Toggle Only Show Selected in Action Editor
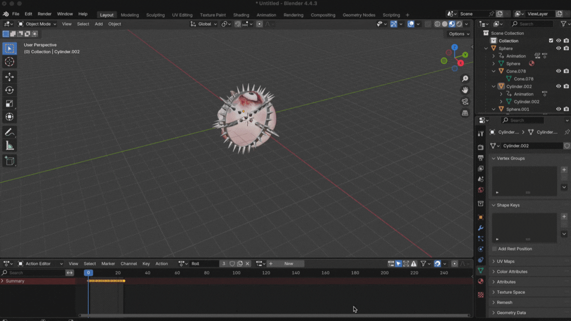This screenshot has height=321, width=571. [x=399, y=264]
